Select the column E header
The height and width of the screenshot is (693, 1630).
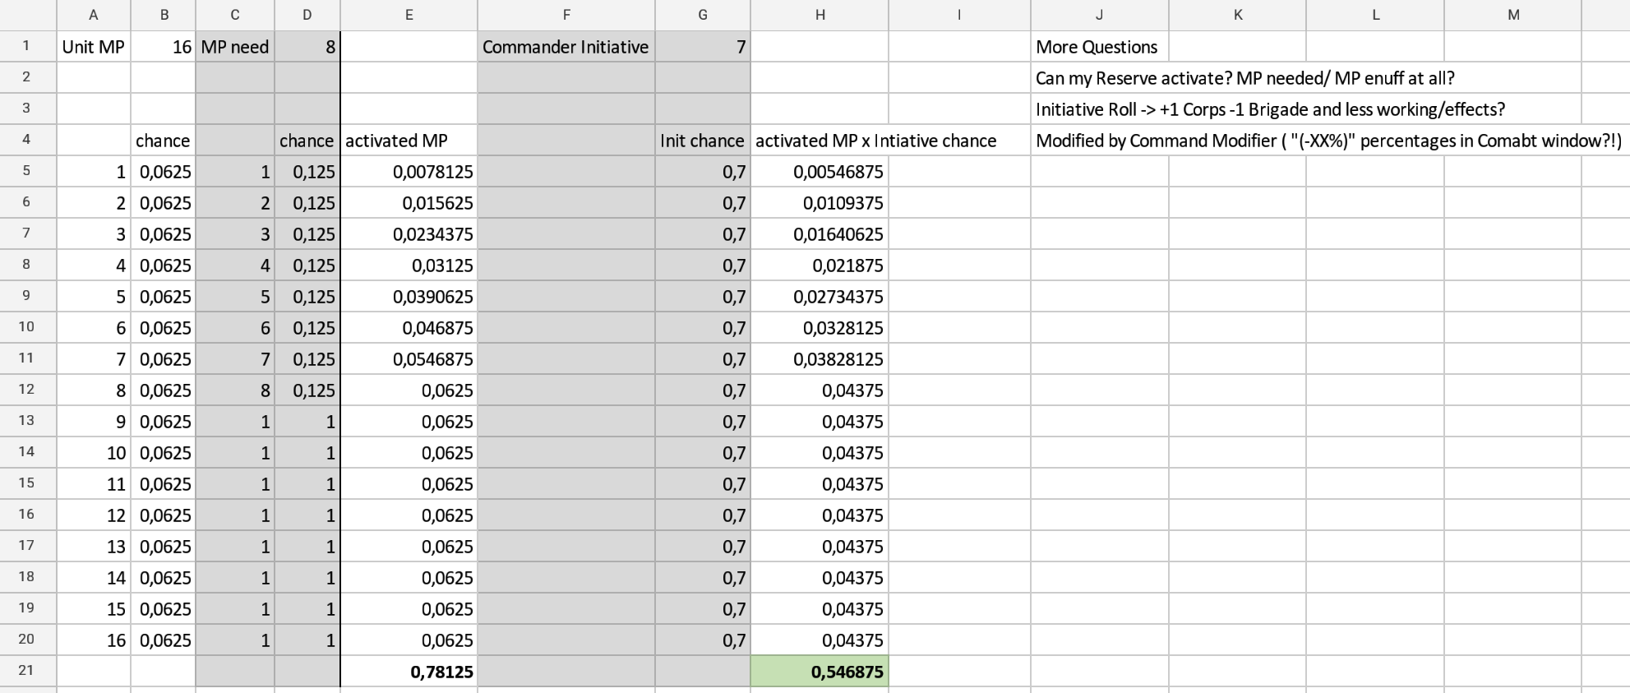pyautogui.click(x=409, y=15)
